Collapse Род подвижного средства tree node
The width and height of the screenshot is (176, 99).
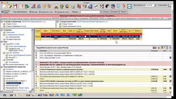[2, 67]
